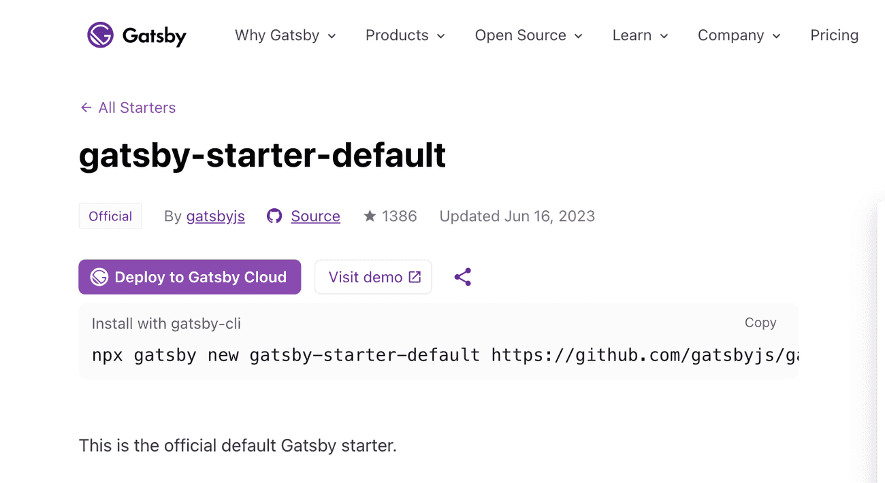
Task: Click the back arrow before All Starters
Action: click(84, 107)
